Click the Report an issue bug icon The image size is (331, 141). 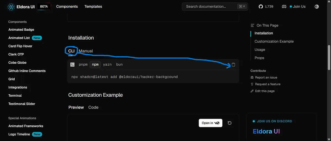(252, 78)
